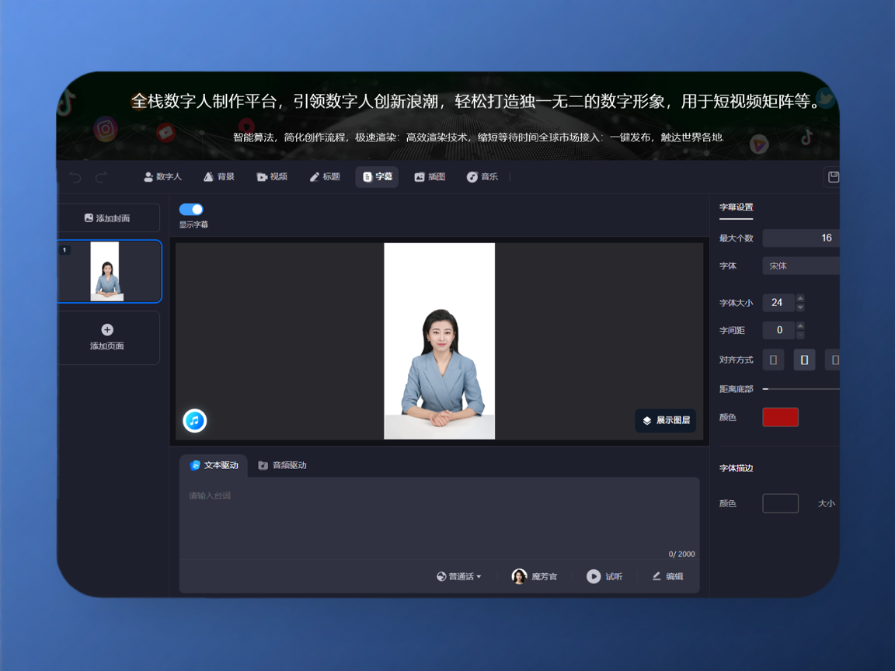Select the 视频 tool in the toolbar
895x671 pixels.
pyautogui.click(x=272, y=176)
